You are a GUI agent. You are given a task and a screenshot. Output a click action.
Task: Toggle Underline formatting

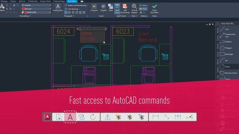[x=7, y=9]
